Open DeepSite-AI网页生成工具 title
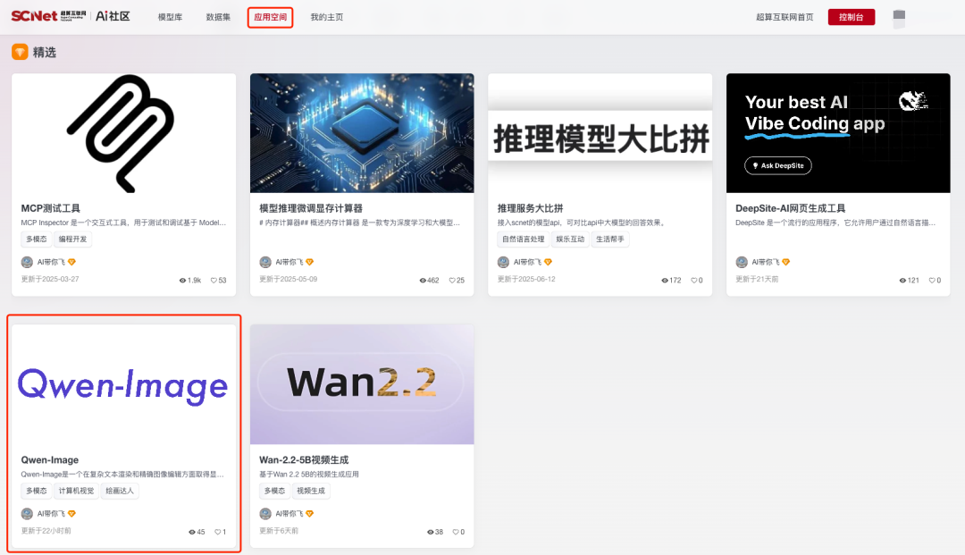965x555 pixels. point(790,208)
